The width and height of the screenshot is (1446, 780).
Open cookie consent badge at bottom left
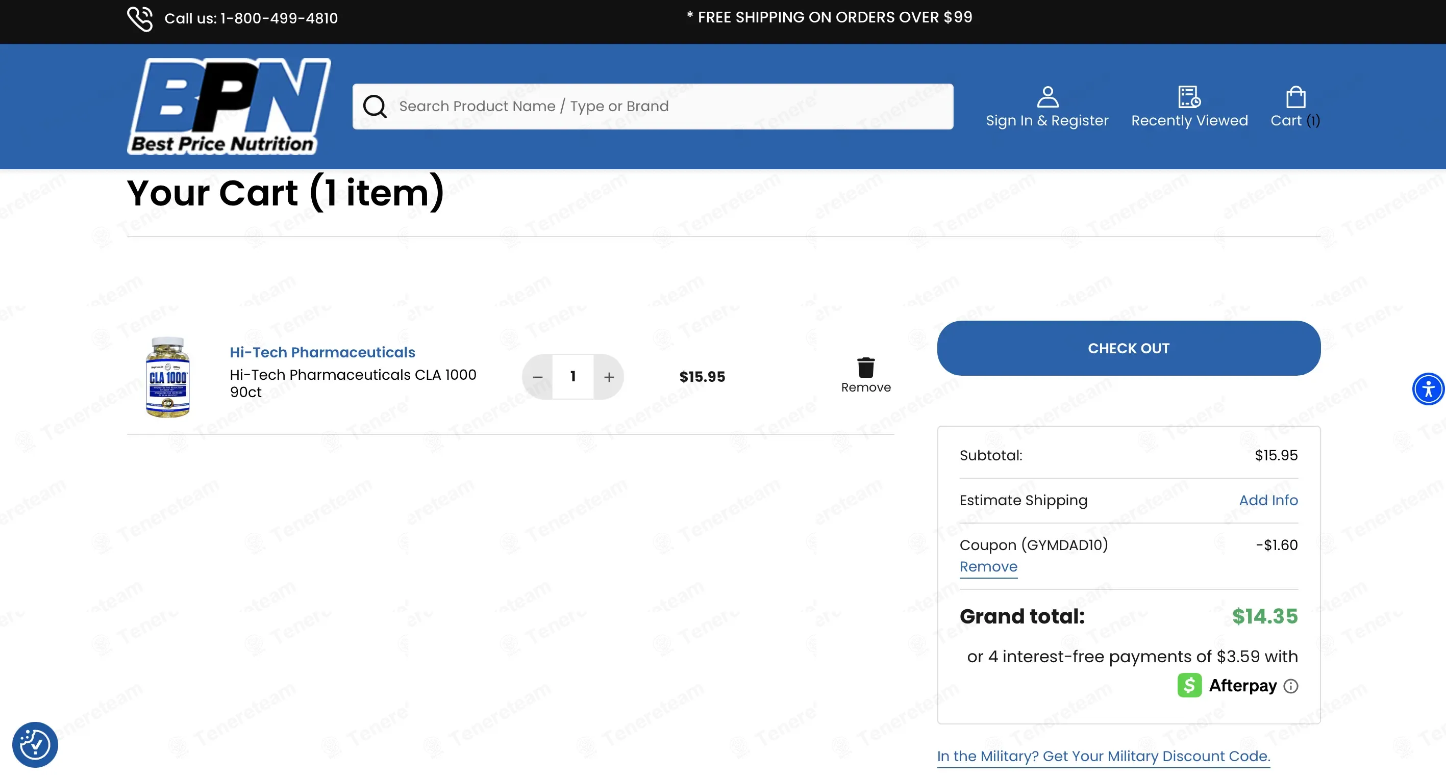(x=35, y=745)
